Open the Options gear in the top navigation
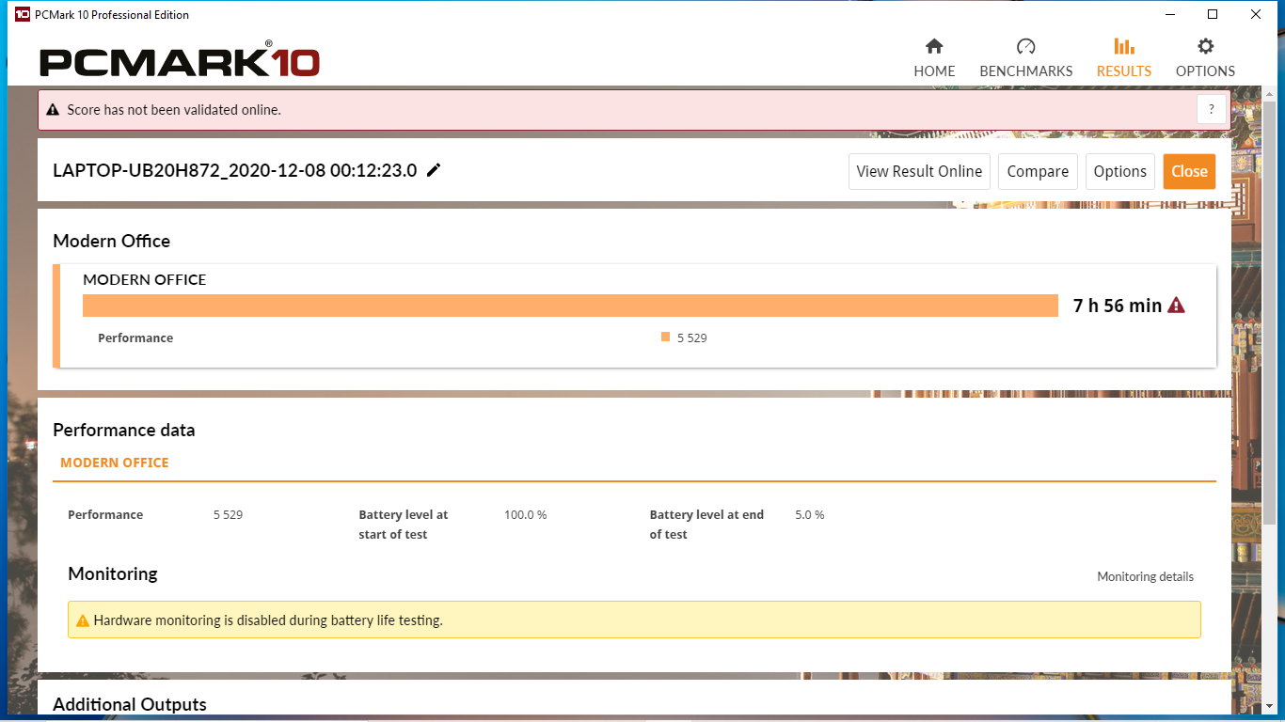Screen dimensions: 1285x722 tap(1205, 58)
